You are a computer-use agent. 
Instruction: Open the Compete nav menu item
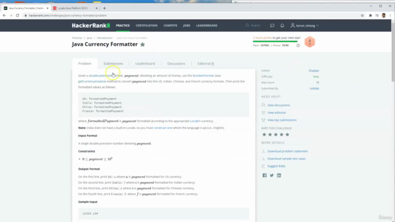point(170,25)
